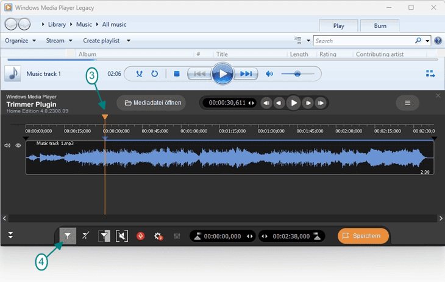The image size is (445, 282).
Task: Play audio in the Trimmer Plugin
Action: click(x=294, y=103)
